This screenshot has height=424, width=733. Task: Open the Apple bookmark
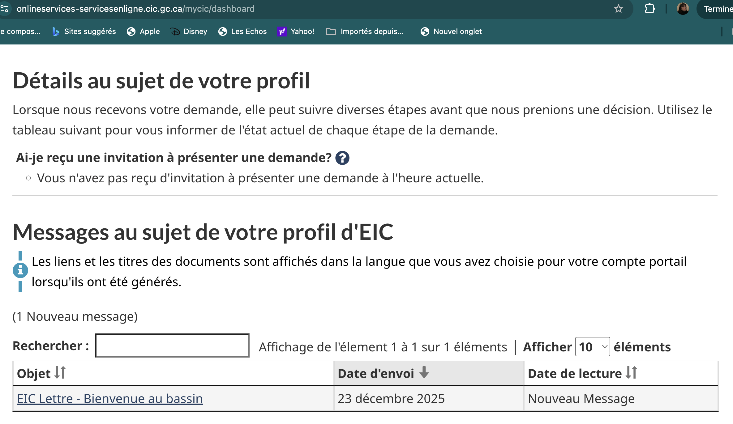(144, 32)
